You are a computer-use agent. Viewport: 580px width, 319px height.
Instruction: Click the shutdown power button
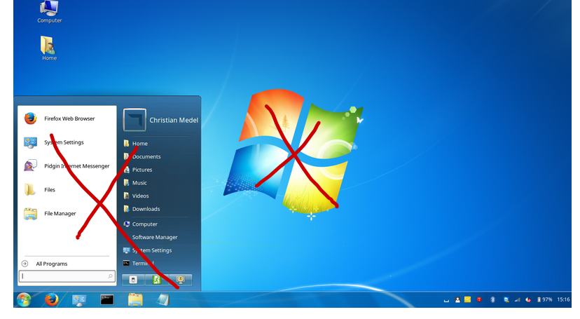click(133, 280)
